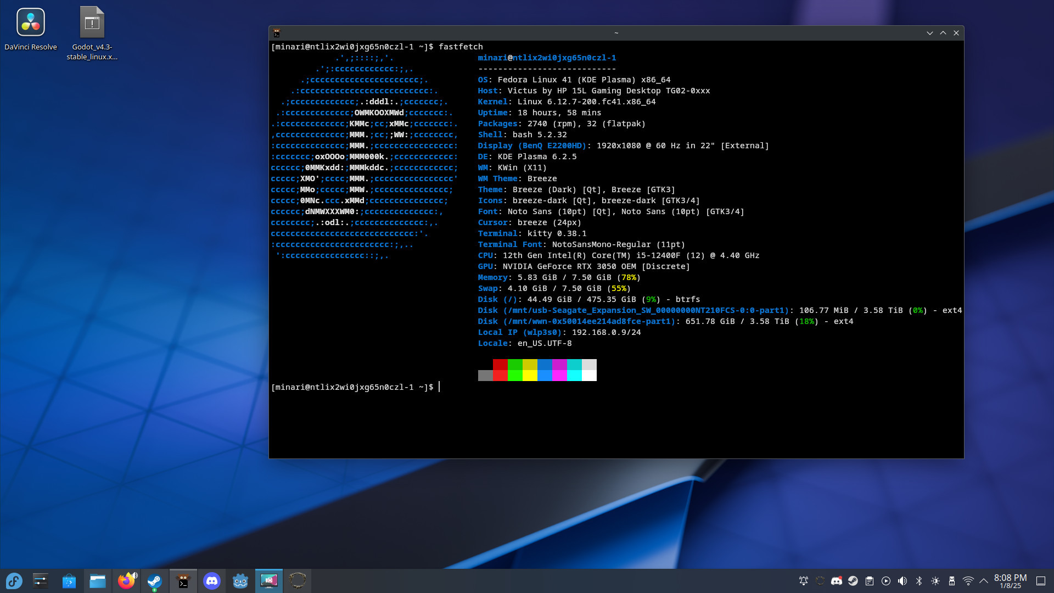1054x593 pixels.
Task: Open brightness and color tray icon
Action: [x=935, y=581]
